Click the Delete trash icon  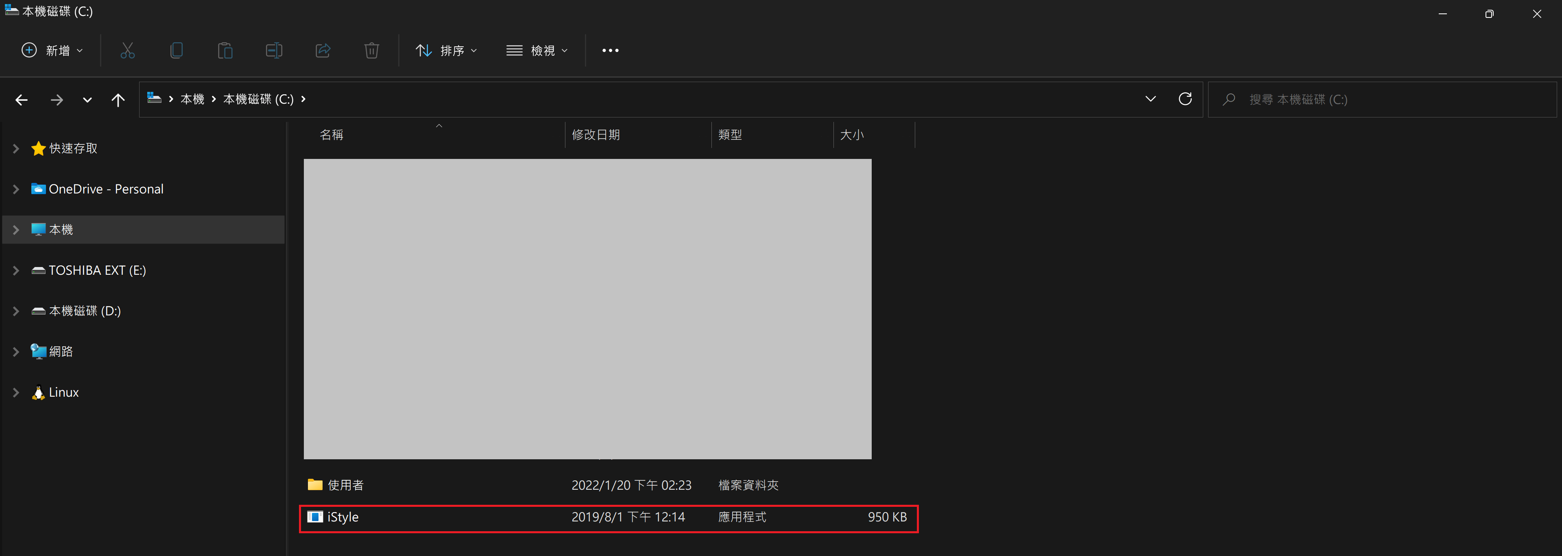372,50
